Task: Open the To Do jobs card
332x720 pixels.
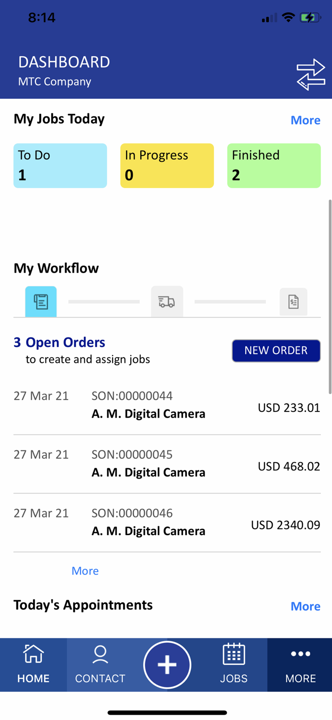Action: pos(60,166)
